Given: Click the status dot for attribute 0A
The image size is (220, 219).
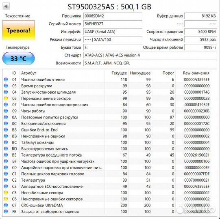Looking at the screenshot, I should 6,117.
